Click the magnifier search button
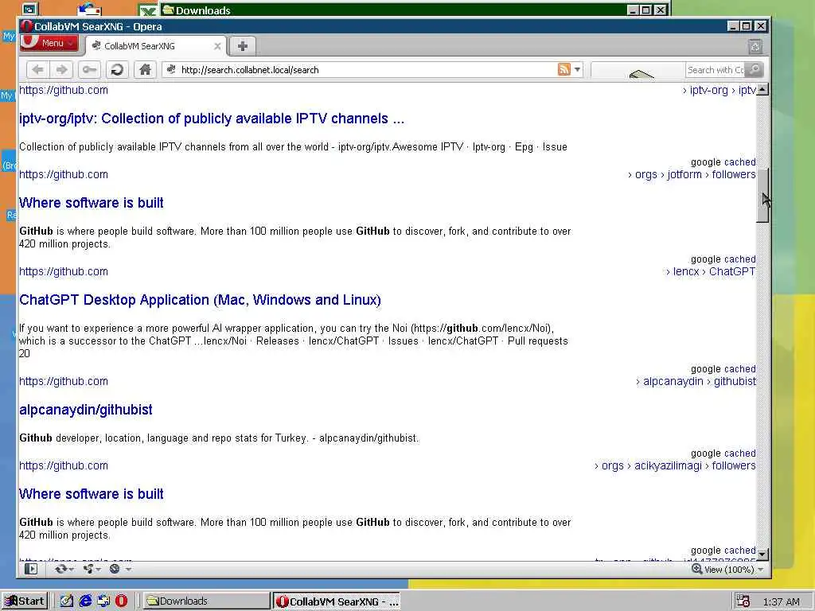Viewport: 815px width, 611px height. 755,70
